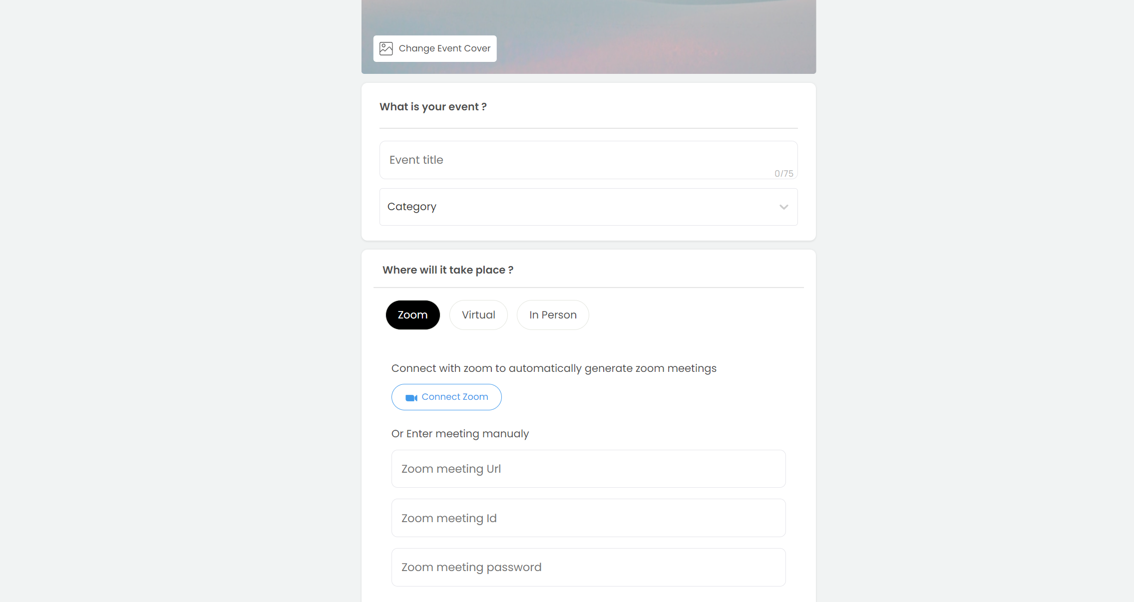Click the "Category" label text

click(411, 207)
